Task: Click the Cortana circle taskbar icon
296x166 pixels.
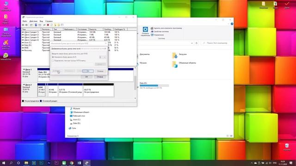Action: tap(18, 163)
